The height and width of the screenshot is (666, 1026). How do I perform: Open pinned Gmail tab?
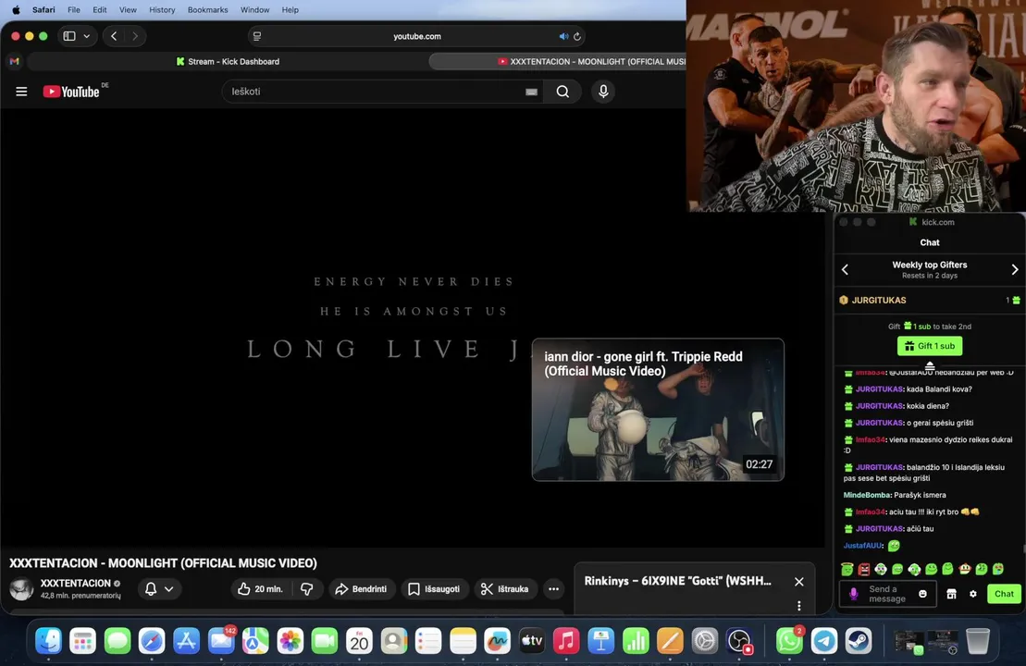pos(15,61)
